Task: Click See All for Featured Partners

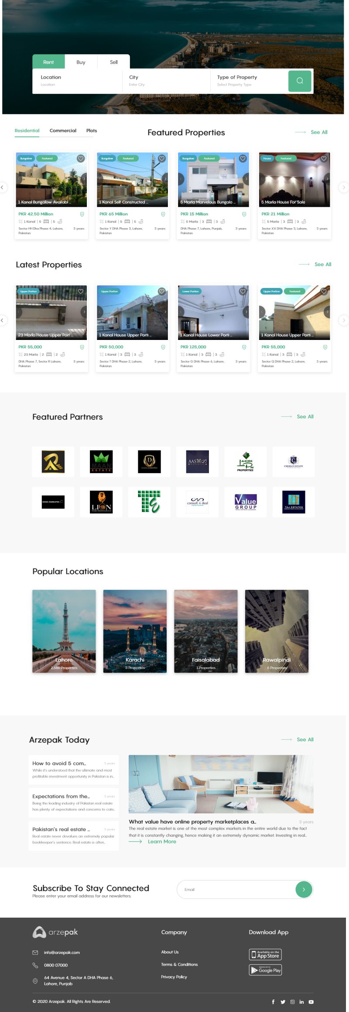Action: [305, 416]
